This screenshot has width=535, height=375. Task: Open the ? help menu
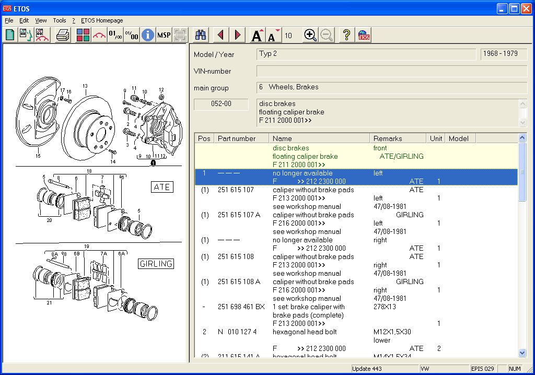pos(74,20)
